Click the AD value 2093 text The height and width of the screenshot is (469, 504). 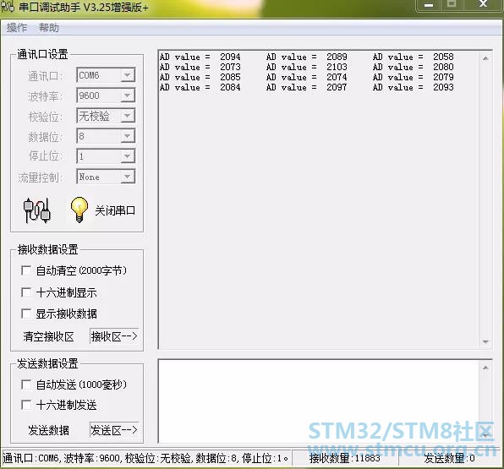414,87
